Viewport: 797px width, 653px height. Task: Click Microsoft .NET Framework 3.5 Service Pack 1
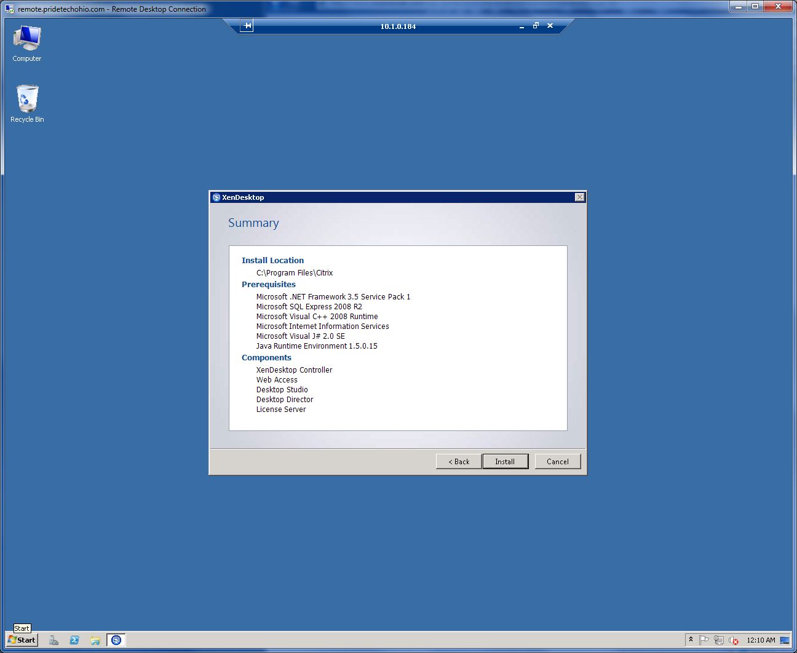[333, 297]
